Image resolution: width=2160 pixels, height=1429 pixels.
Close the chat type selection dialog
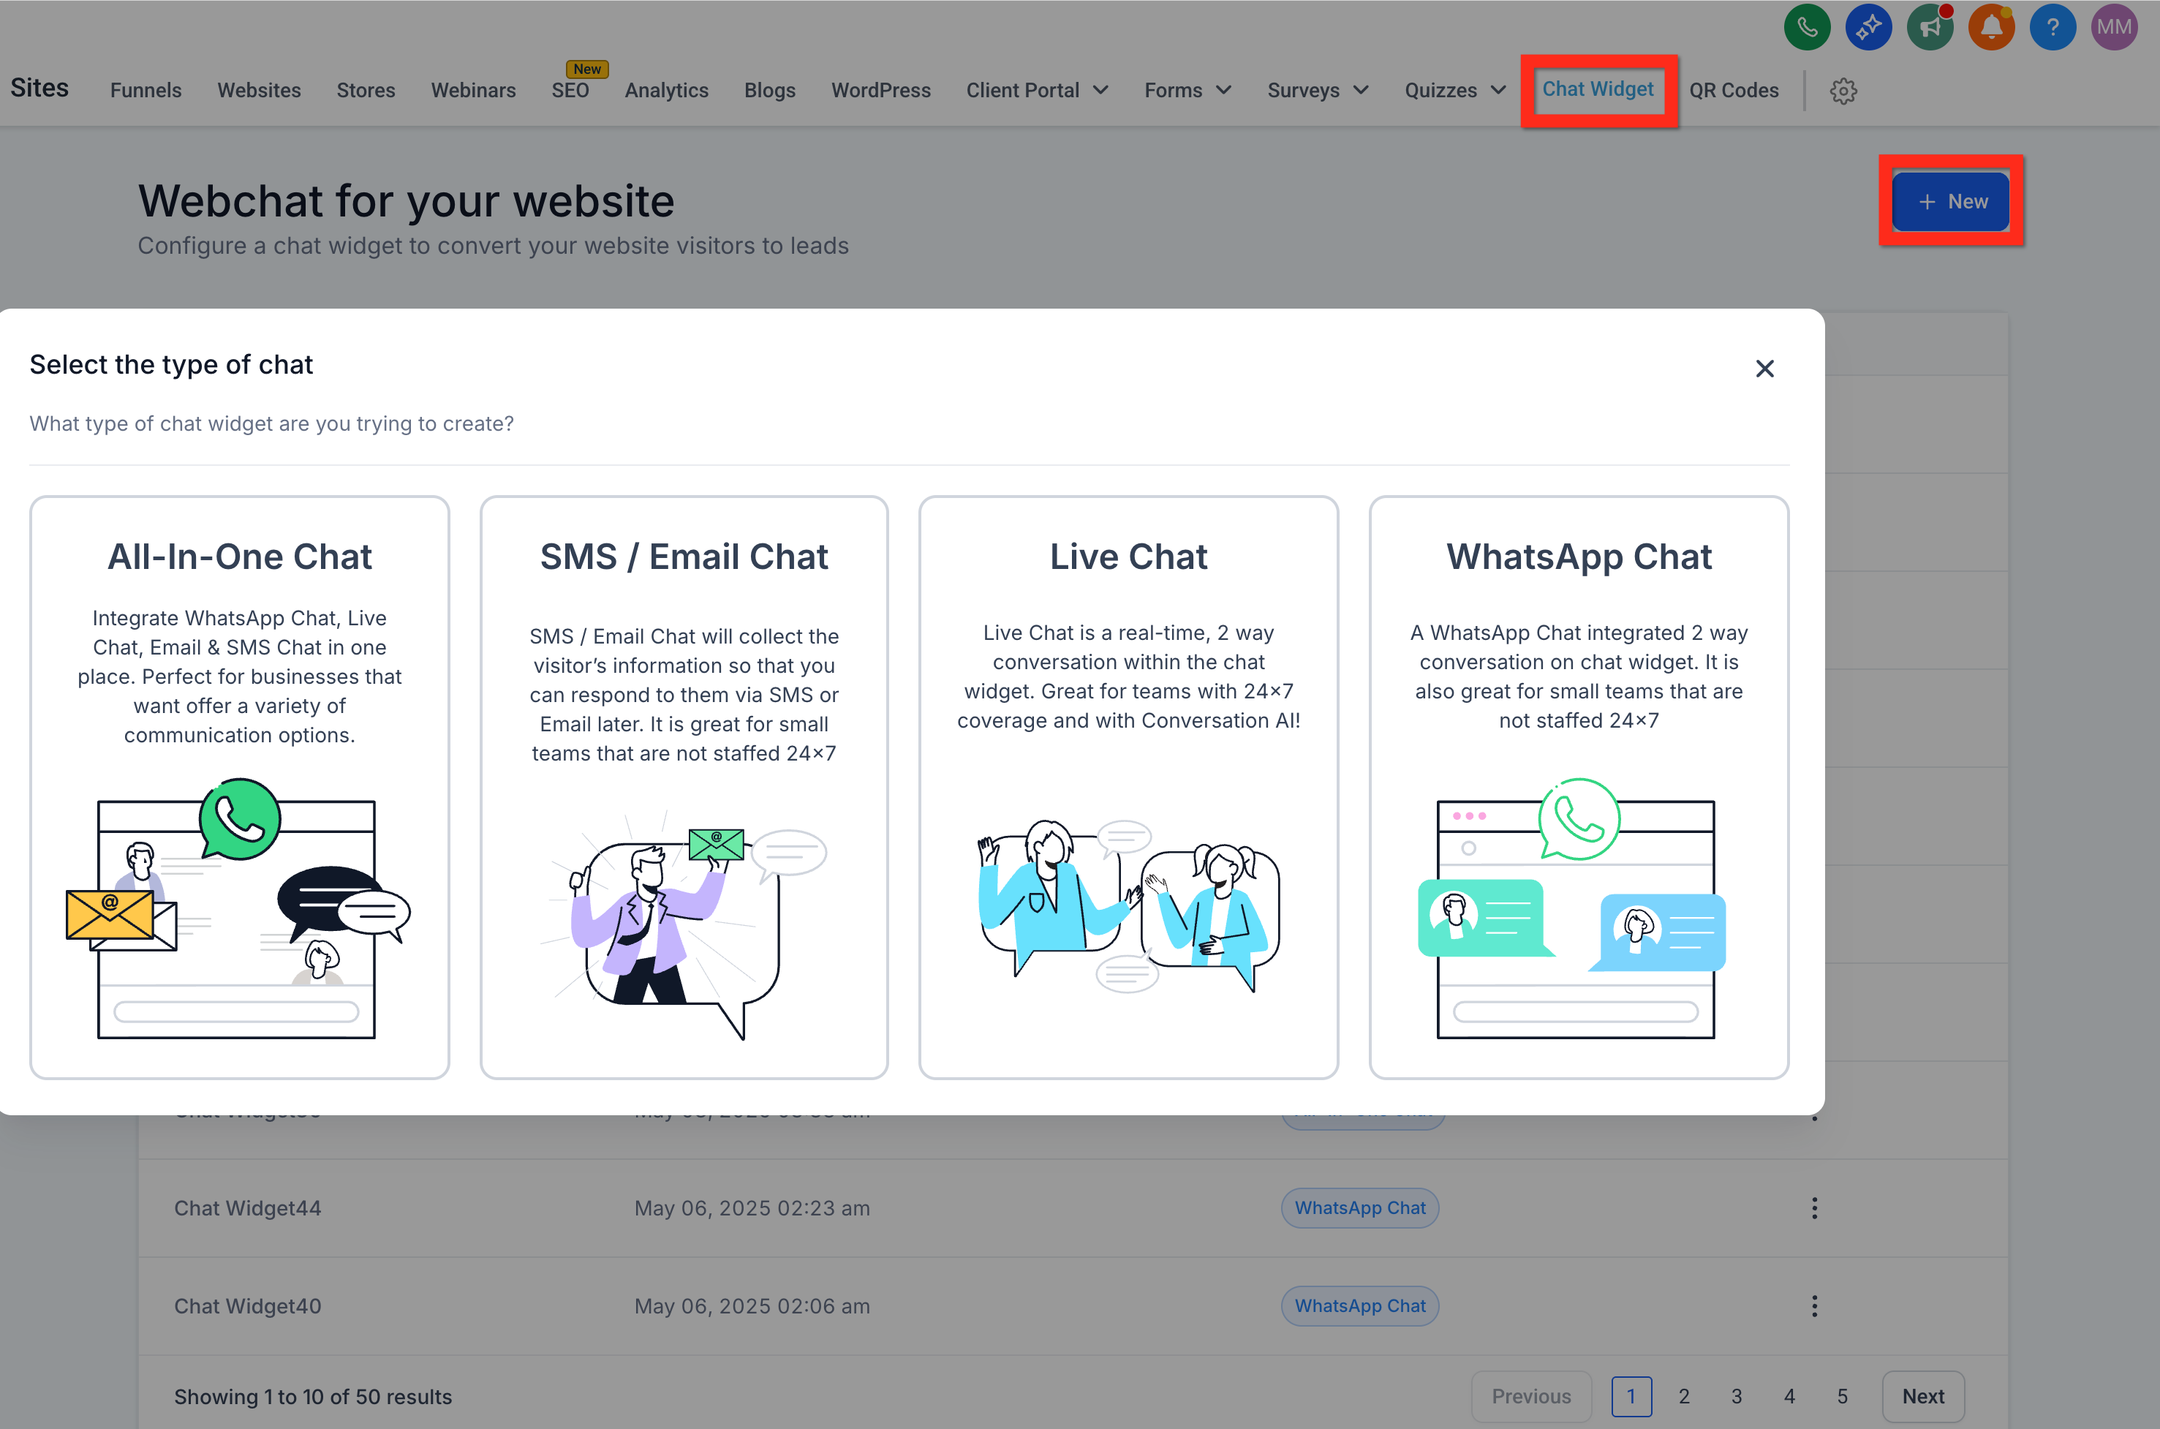pyautogui.click(x=1764, y=368)
